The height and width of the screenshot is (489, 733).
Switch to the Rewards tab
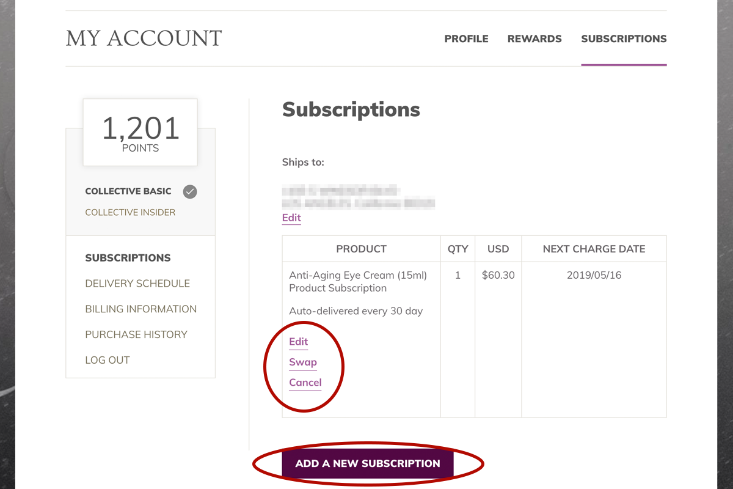click(x=534, y=39)
